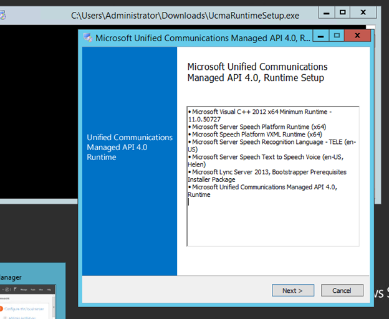Maximize the Runtime Setup dialog window
Image resolution: width=389 pixels, height=319 pixels.
[x=337, y=37]
